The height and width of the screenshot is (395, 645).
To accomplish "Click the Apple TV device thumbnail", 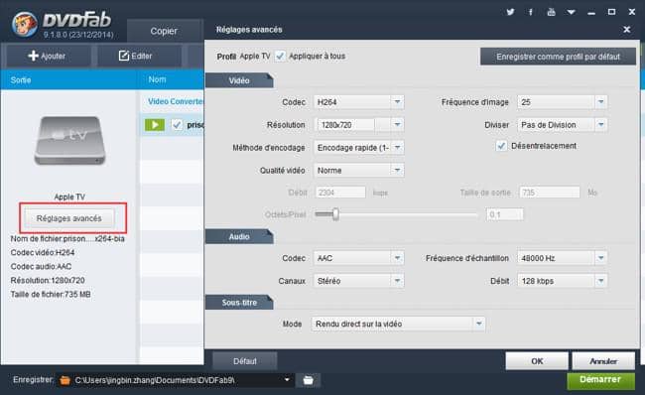I will click(69, 141).
